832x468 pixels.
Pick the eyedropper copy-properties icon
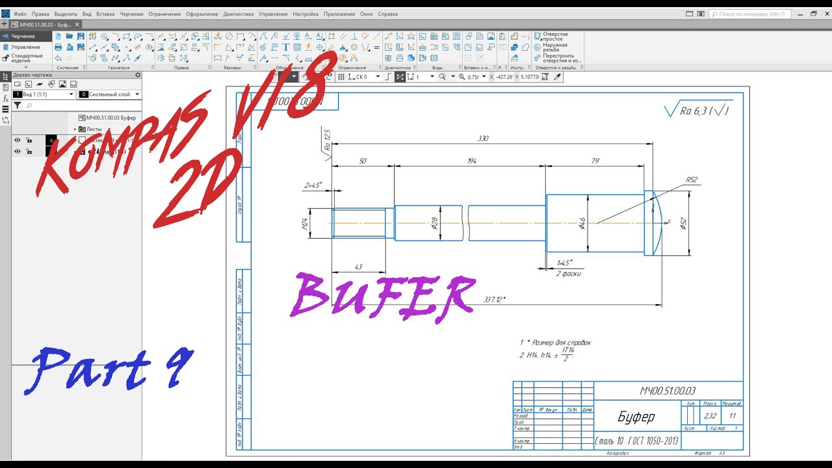557,77
